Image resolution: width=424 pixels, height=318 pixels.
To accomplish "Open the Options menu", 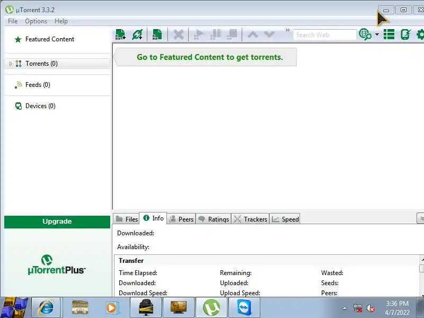I will click(36, 21).
